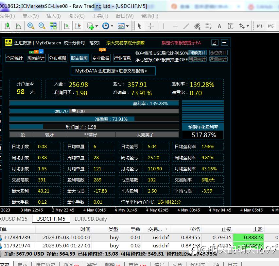
Task: Switch to M5 timeframe
Action: pos(270,26)
